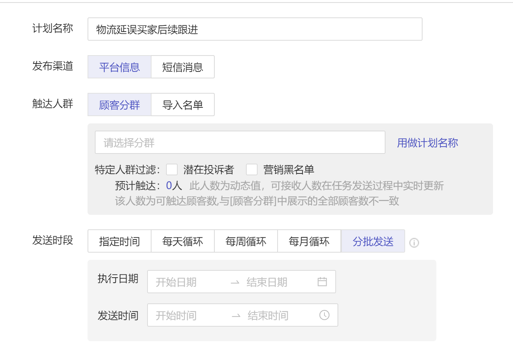513x364 pixels.
Task: Select 分批发送 sending period
Action: tap(373, 241)
